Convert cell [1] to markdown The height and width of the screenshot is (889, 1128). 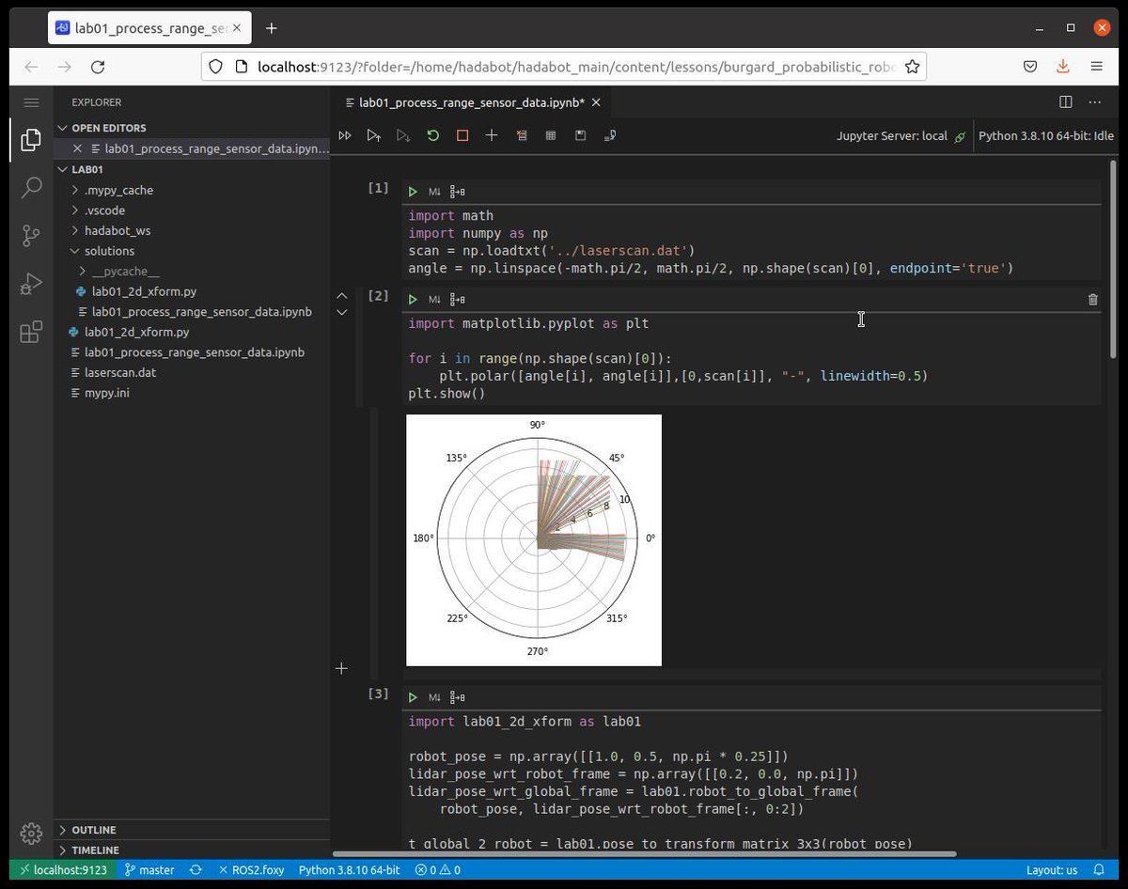point(434,192)
